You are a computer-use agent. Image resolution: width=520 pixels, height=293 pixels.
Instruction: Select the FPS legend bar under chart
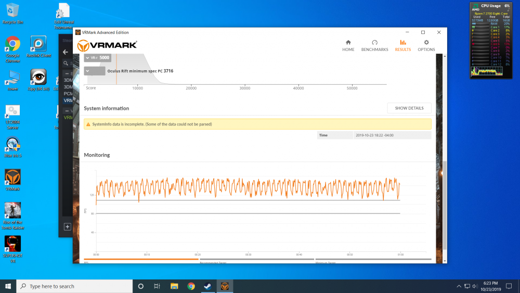tap(141, 259)
